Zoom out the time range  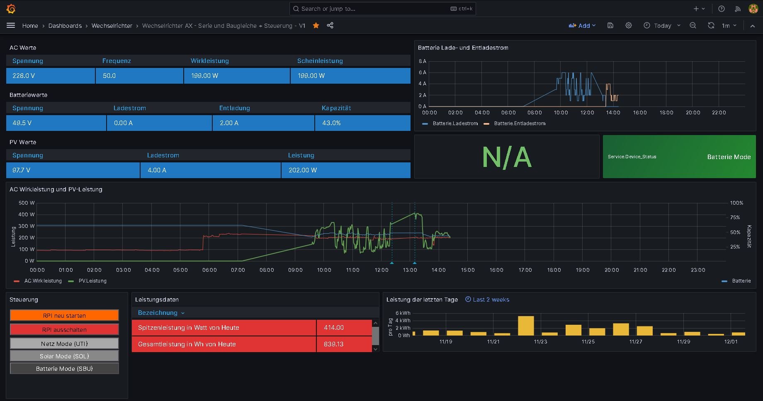tap(693, 26)
